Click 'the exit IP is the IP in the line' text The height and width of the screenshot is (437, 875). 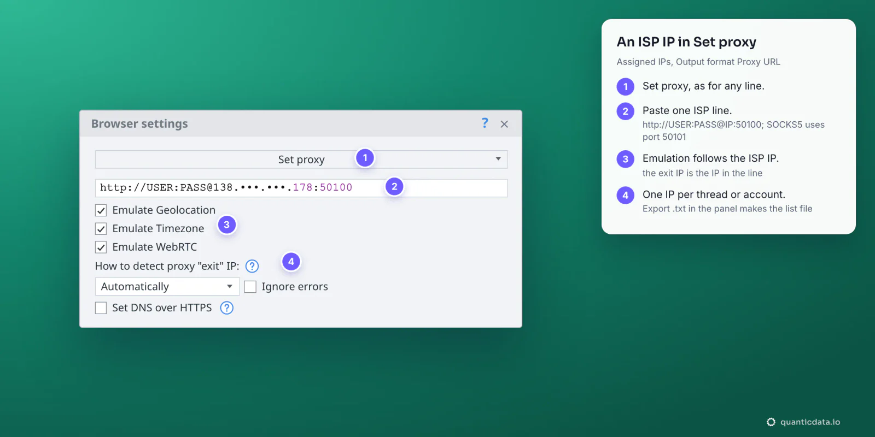point(702,173)
